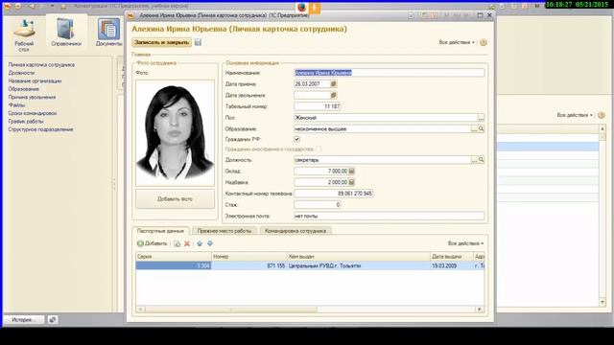Delete passport row with red X

(187, 243)
